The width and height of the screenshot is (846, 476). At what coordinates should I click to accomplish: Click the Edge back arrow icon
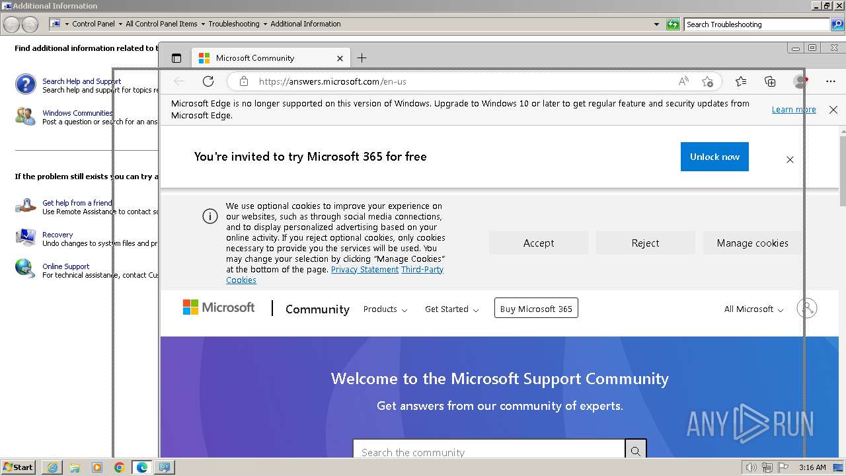point(178,81)
